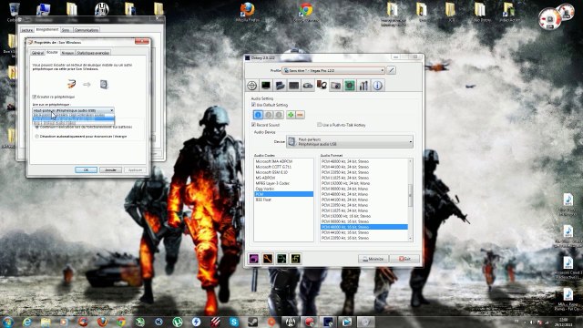Click the orange wrench icon at Dxtory bottom

coord(268,259)
